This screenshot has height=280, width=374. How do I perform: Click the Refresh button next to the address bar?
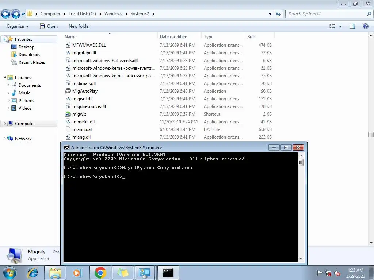[278, 14]
